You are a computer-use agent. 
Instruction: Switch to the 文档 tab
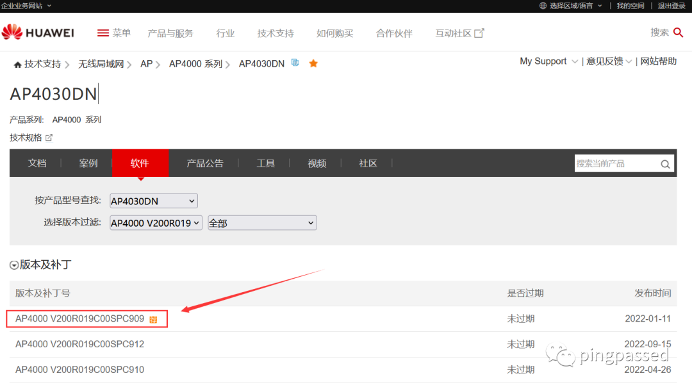click(37, 163)
